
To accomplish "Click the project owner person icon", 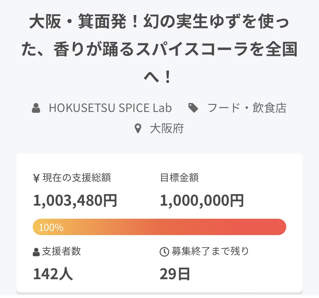I will (x=36, y=108).
